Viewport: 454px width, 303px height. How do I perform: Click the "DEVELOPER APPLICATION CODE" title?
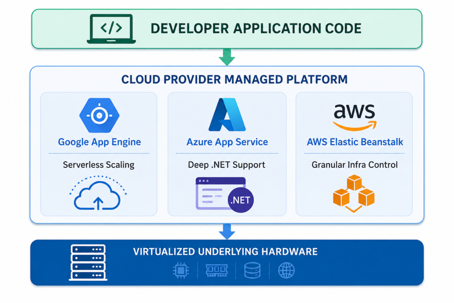point(256,29)
